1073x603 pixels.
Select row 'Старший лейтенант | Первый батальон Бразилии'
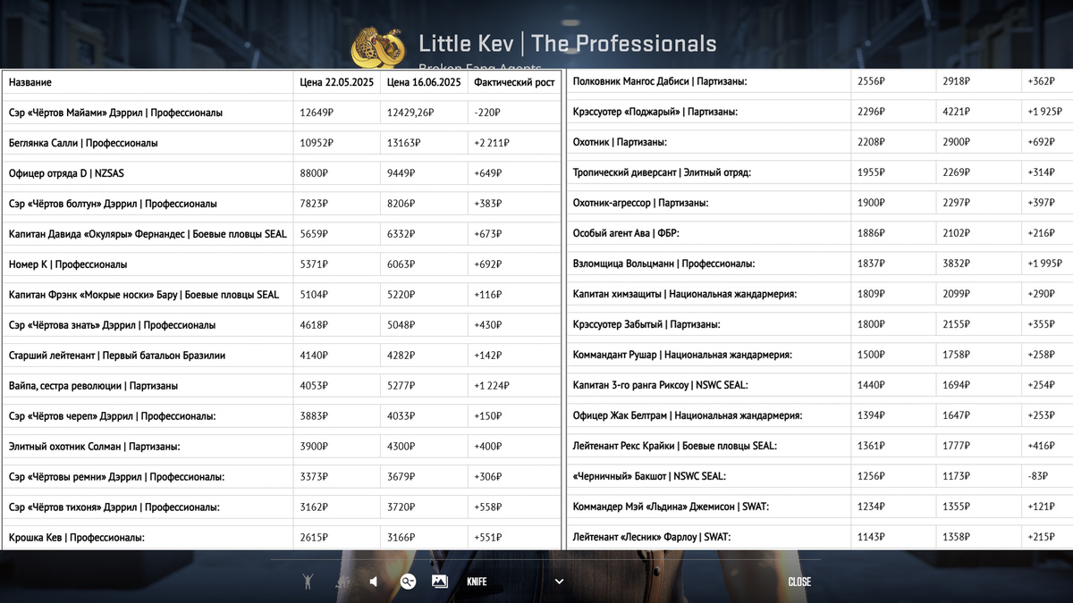[x=282, y=356]
